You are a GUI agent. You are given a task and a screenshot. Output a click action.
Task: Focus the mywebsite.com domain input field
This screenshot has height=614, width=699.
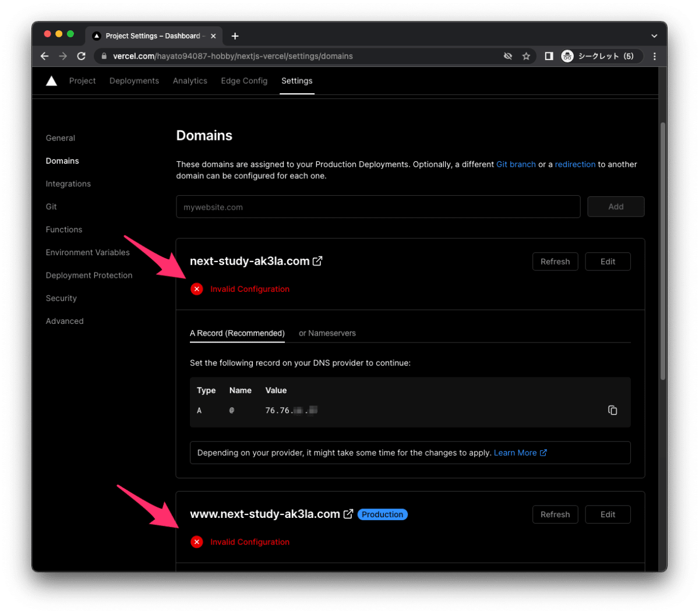point(378,207)
